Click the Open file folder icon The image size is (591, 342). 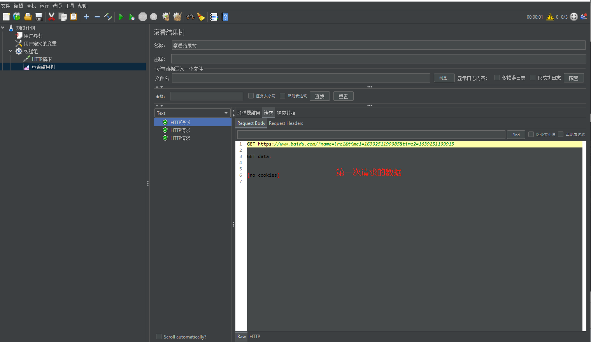pos(28,17)
